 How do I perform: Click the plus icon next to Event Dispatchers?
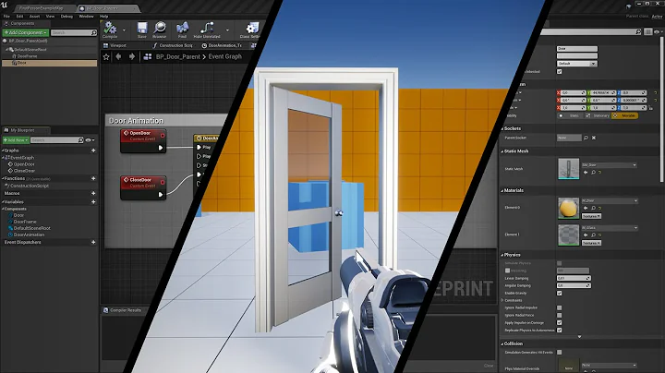pos(93,243)
